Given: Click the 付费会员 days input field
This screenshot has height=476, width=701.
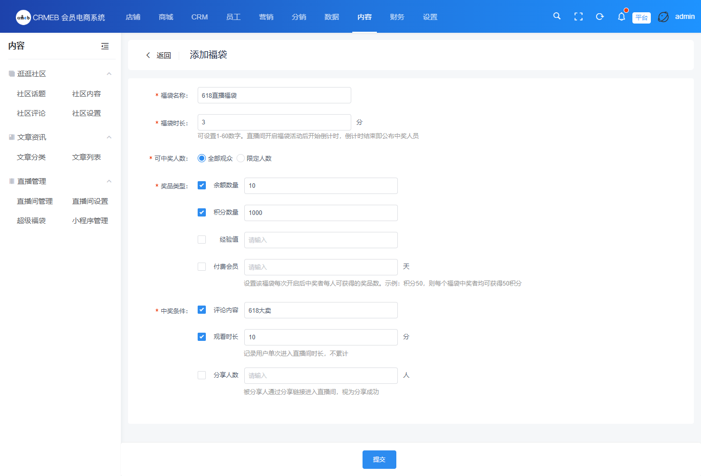Looking at the screenshot, I should (321, 267).
